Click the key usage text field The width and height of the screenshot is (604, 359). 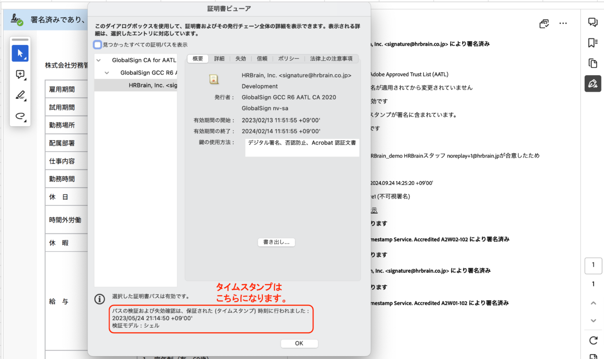[x=302, y=147]
